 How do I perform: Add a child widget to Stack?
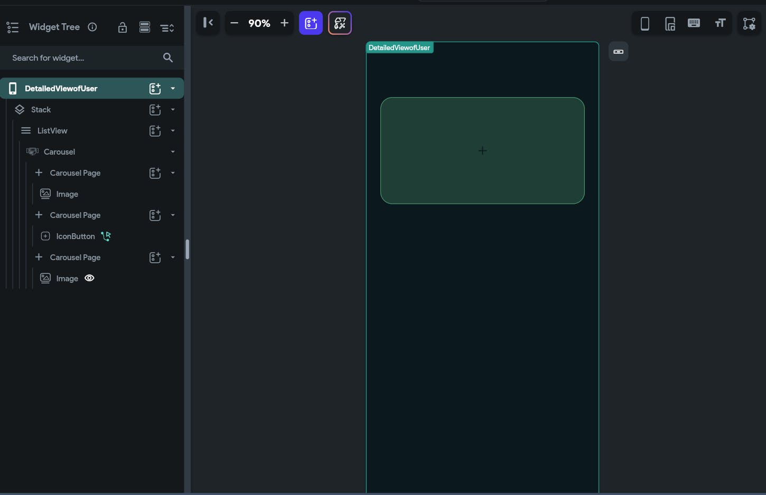[x=155, y=110]
